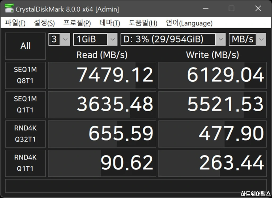Click the RND4K Q32T1 read value 655.59

point(102,134)
